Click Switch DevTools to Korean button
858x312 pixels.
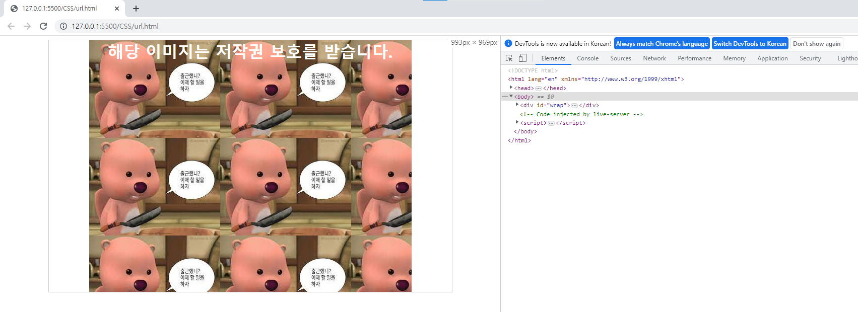point(750,44)
